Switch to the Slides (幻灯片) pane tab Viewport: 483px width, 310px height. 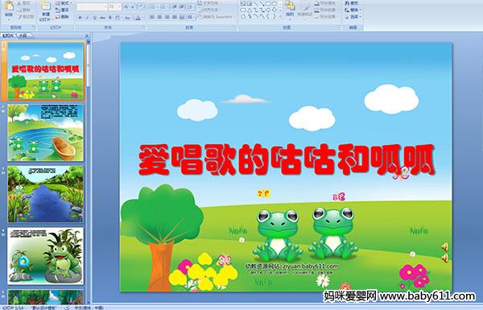tap(8, 35)
